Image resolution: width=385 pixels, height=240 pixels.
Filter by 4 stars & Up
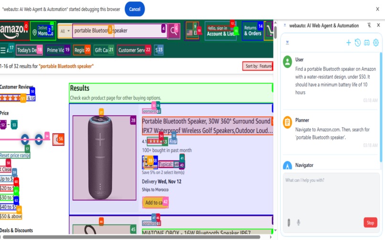(17, 98)
